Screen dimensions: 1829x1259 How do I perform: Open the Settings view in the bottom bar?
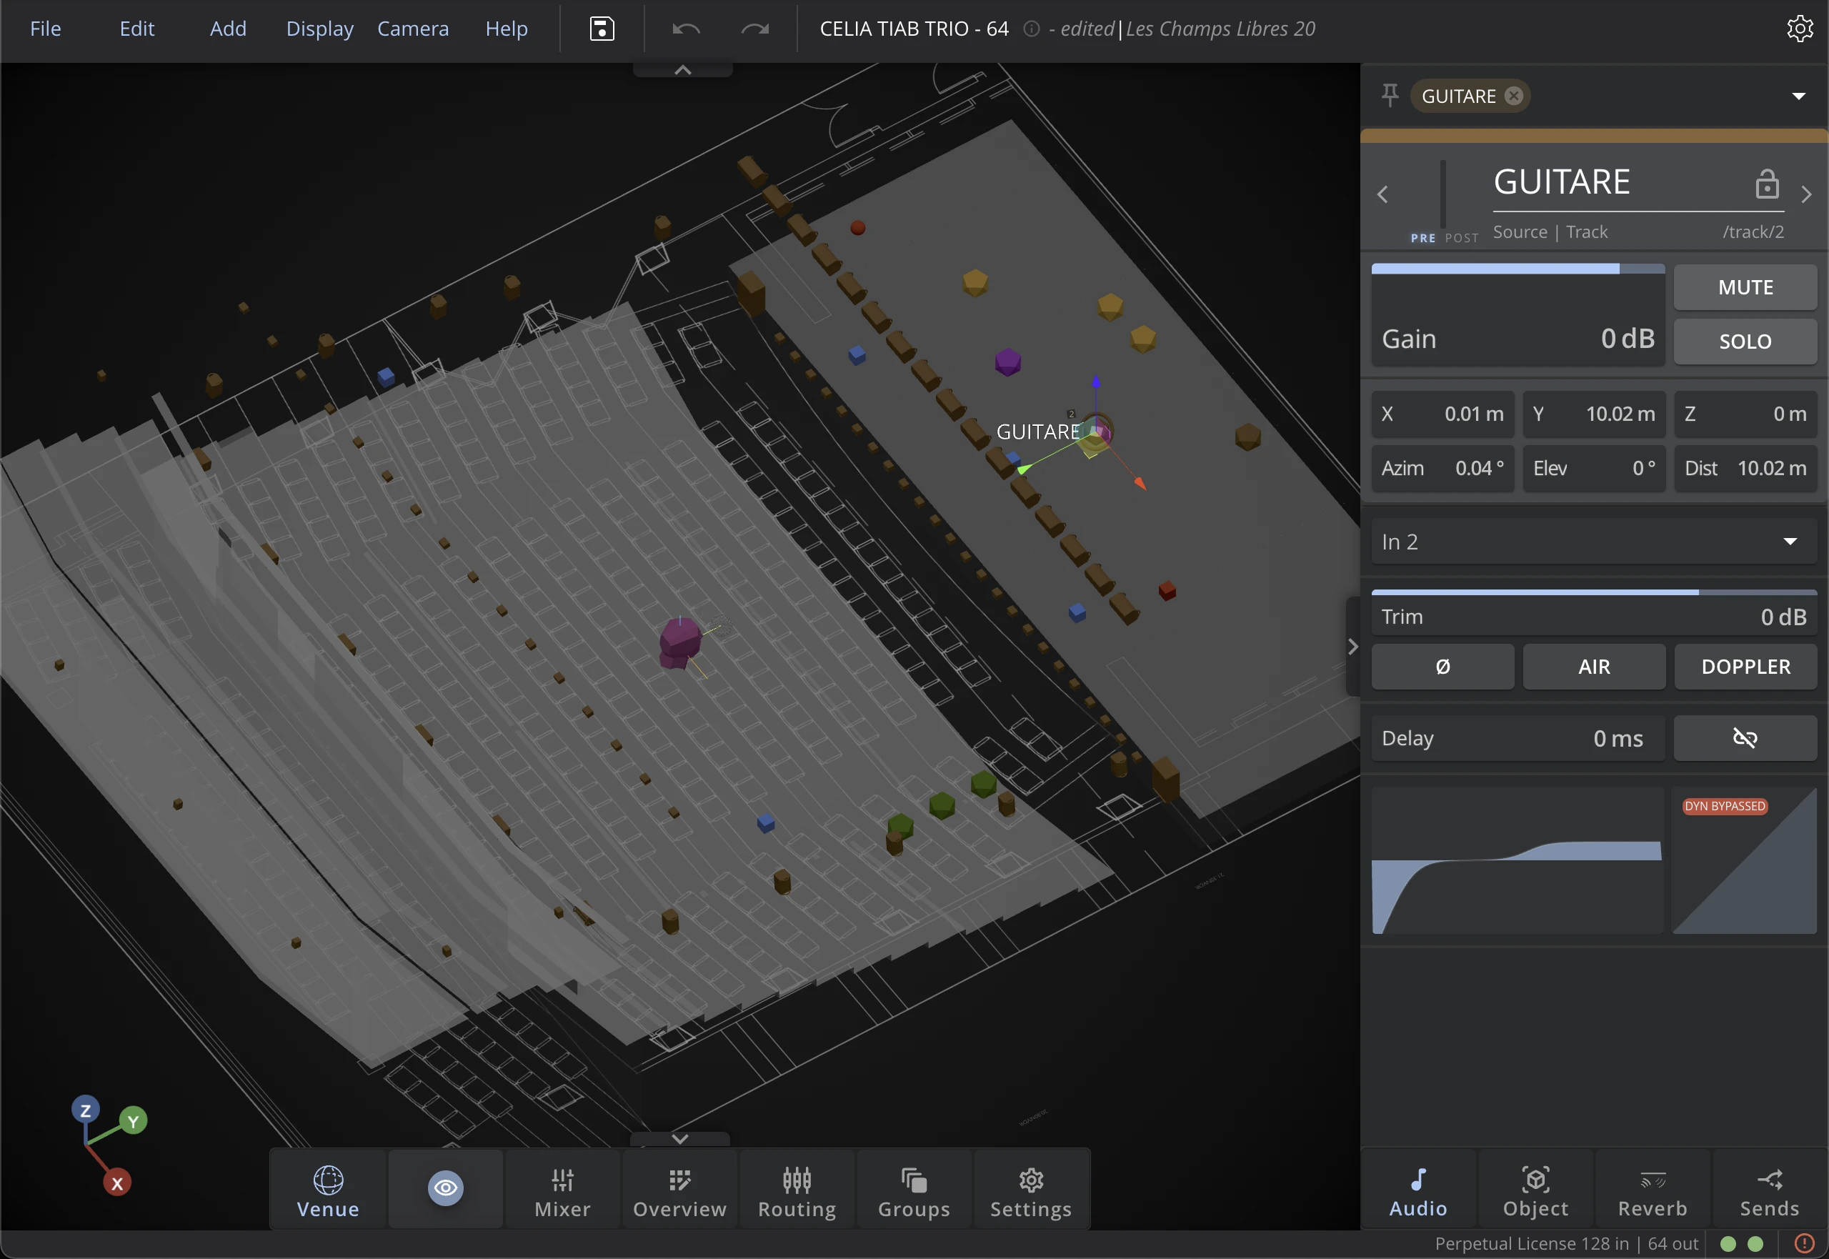[x=1031, y=1190]
